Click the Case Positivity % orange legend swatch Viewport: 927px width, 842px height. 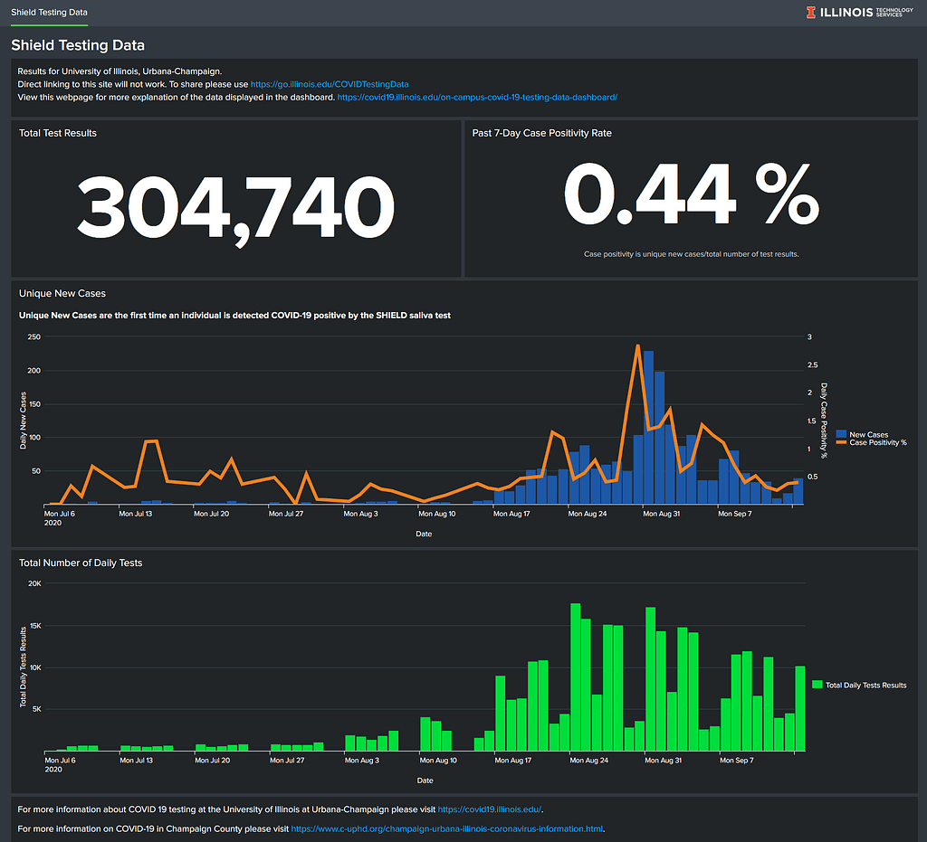point(841,442)
